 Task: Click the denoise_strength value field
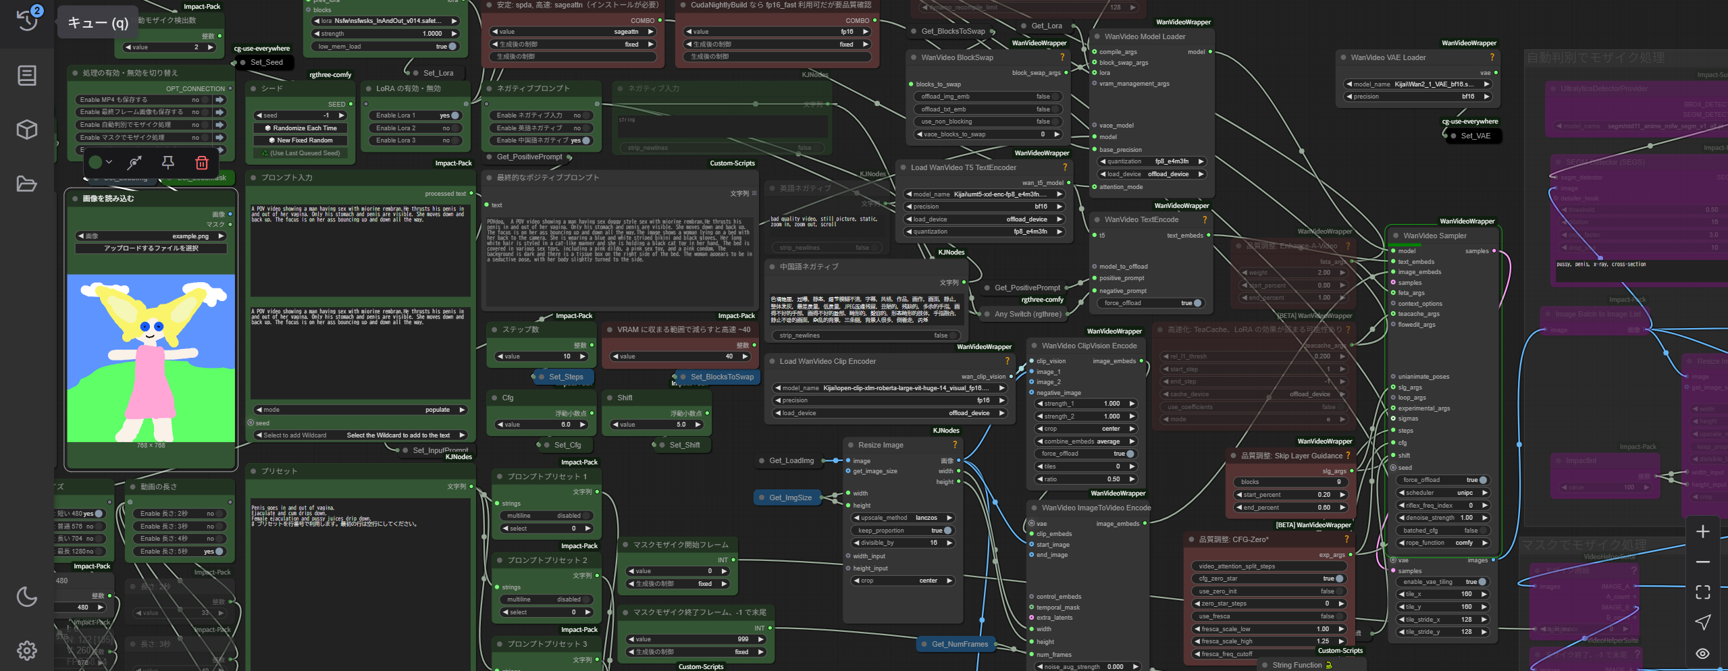[x=1444, y=518]
